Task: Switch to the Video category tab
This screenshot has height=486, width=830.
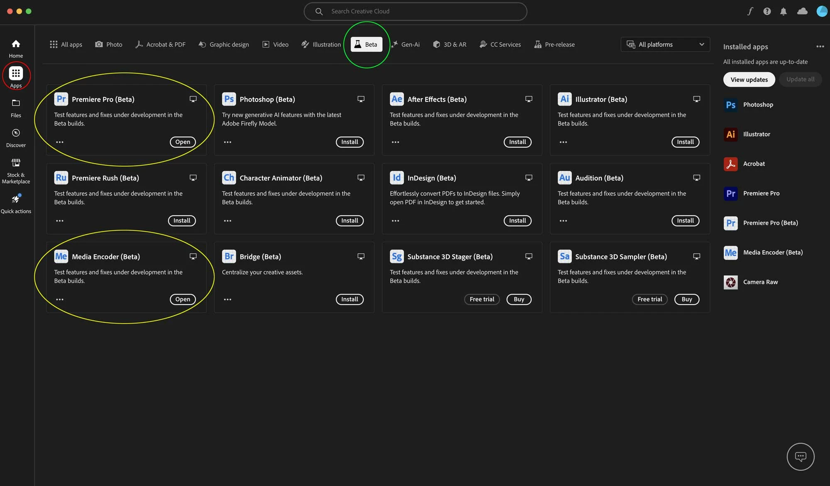Action: coord(276,44)
